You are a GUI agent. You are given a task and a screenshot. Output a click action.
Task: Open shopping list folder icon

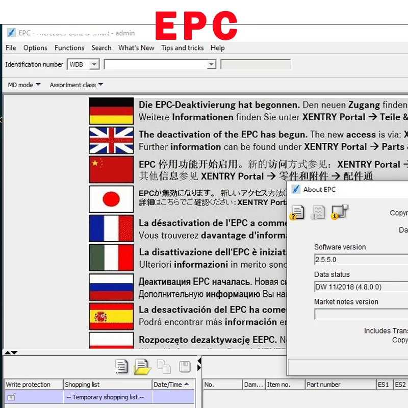tap(142, 367)
